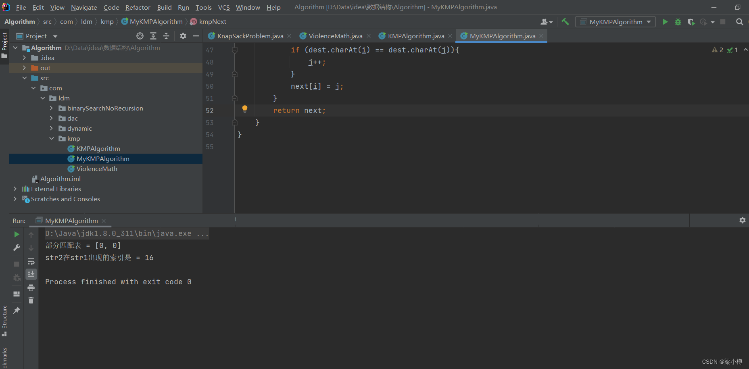Expand the .idea folder
Viewport: 749px width, 369px height.
pos(24,58)
